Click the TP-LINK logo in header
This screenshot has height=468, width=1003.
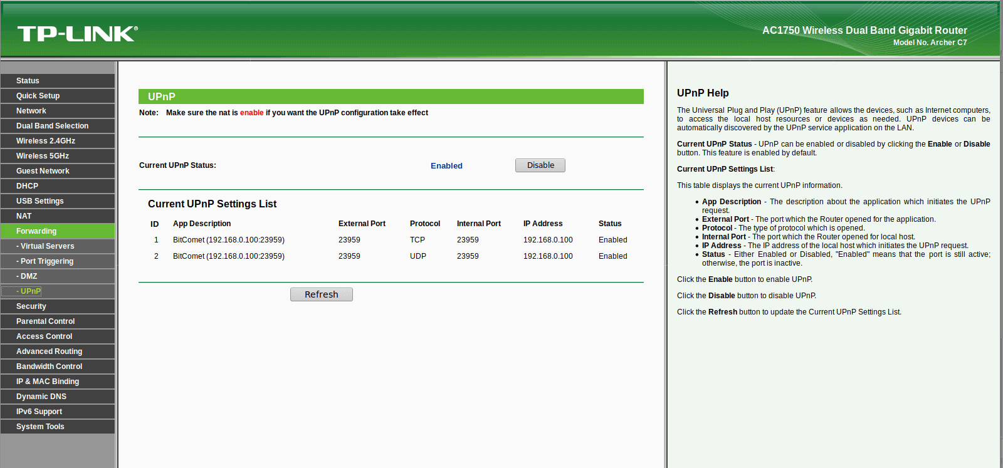77,34
